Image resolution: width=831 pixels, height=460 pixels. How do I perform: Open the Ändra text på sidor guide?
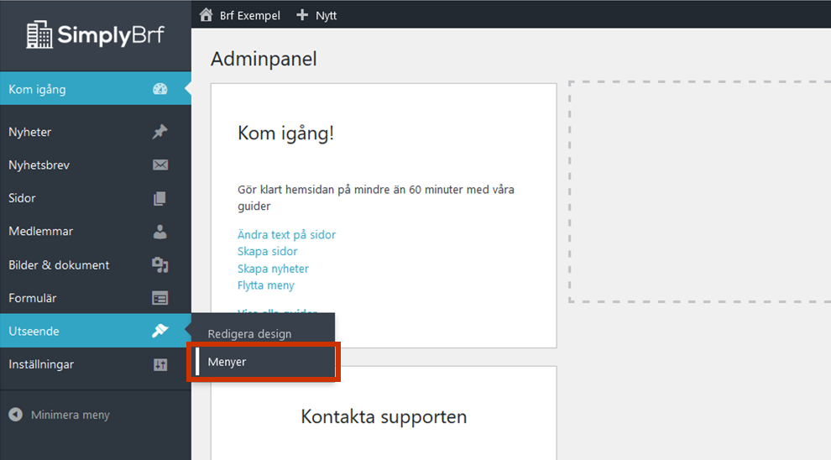pos(286,235)
